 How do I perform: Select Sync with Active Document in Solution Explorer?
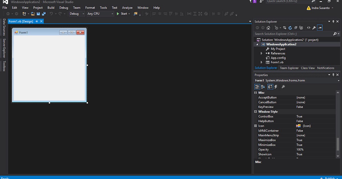coord(285,28)
